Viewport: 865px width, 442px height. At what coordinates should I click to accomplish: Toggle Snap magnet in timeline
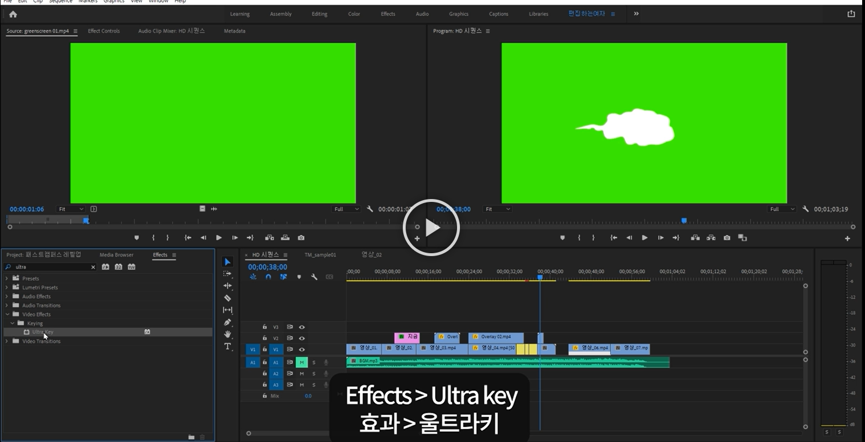269,277
